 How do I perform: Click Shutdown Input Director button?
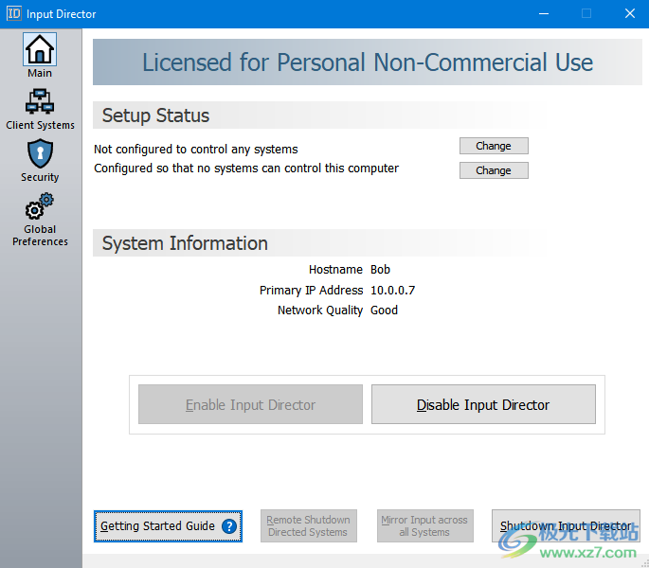pyautogui.click(x=566, y=526)
